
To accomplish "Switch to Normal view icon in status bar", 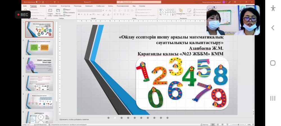I will point(213,124).
